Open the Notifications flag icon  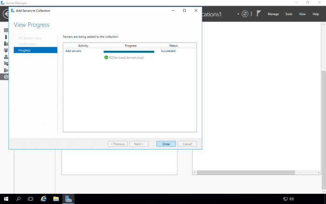pos(259,14)
